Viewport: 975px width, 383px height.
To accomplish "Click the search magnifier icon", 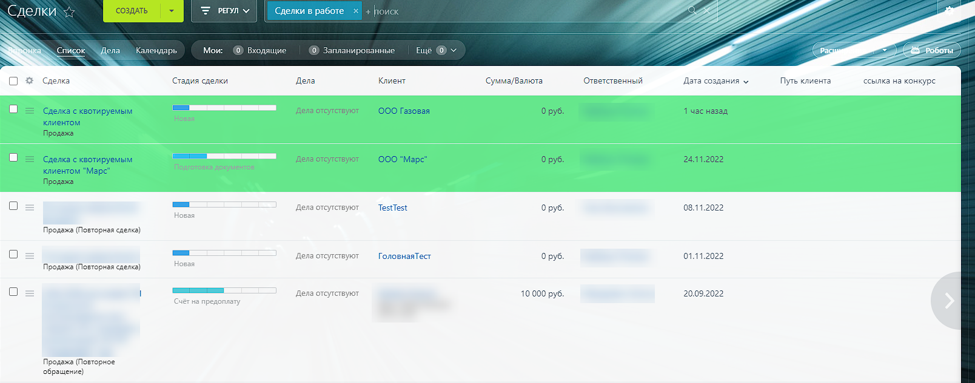I will coord(692,10).
